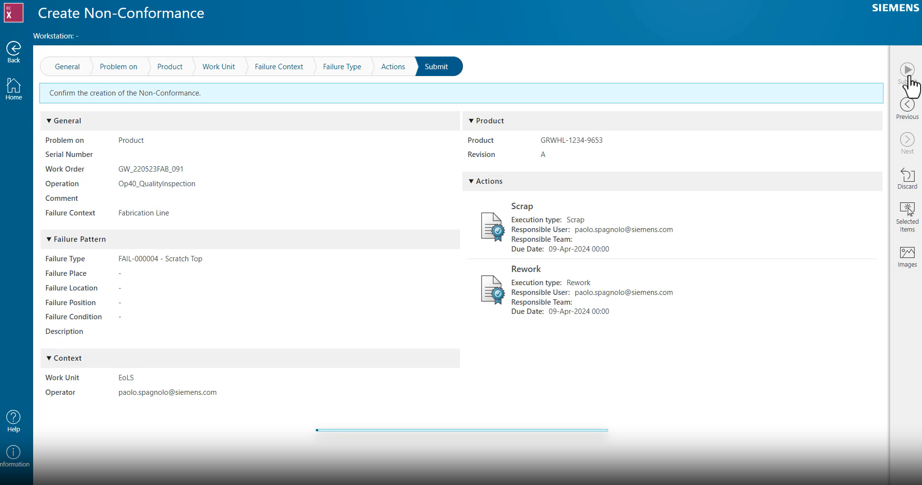The width and height of the screenshot is (922, 485).
Task: Collapse the Failure Pattern section
Action: pos(49,239)
